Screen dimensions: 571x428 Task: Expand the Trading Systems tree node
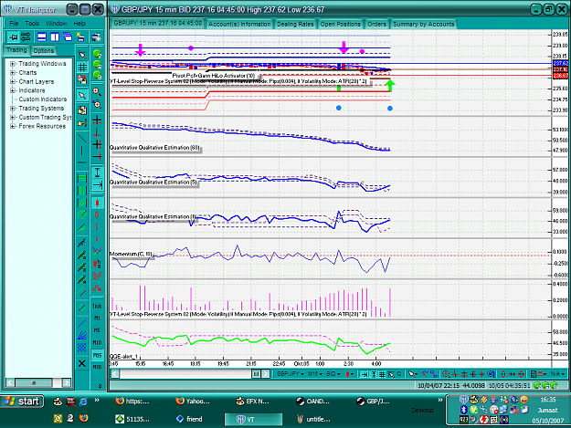point(13,109)
